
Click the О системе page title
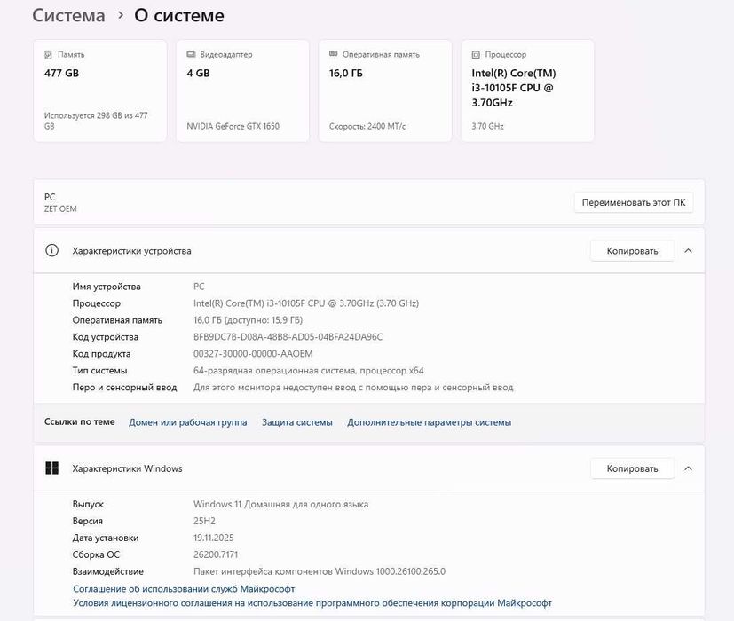(179, 15)
